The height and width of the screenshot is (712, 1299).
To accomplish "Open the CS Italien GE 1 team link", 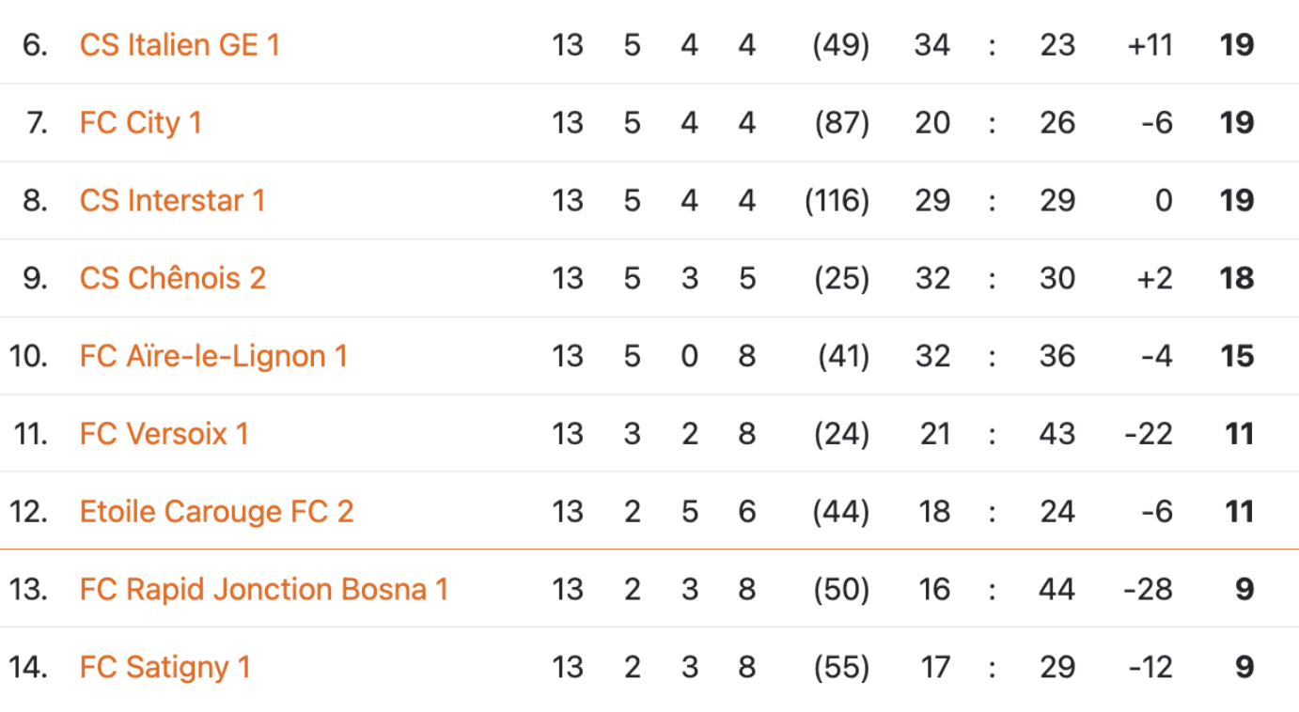I will click(x=180, y=45).
